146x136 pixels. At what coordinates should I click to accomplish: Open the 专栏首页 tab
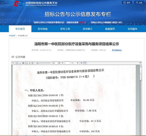(20, 29)
